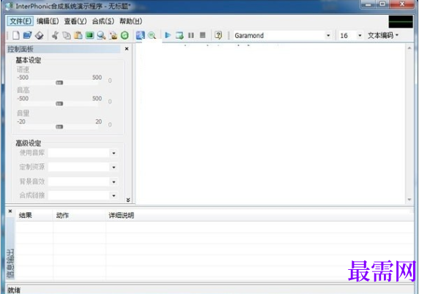Viewport: 430px width, 294px height.
Task: Open help with the question mark icon
Action: coord(218,35)
